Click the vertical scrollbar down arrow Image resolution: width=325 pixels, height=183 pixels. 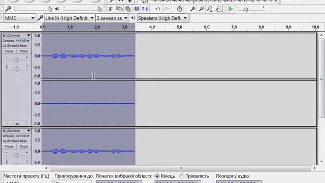point(321,161)
